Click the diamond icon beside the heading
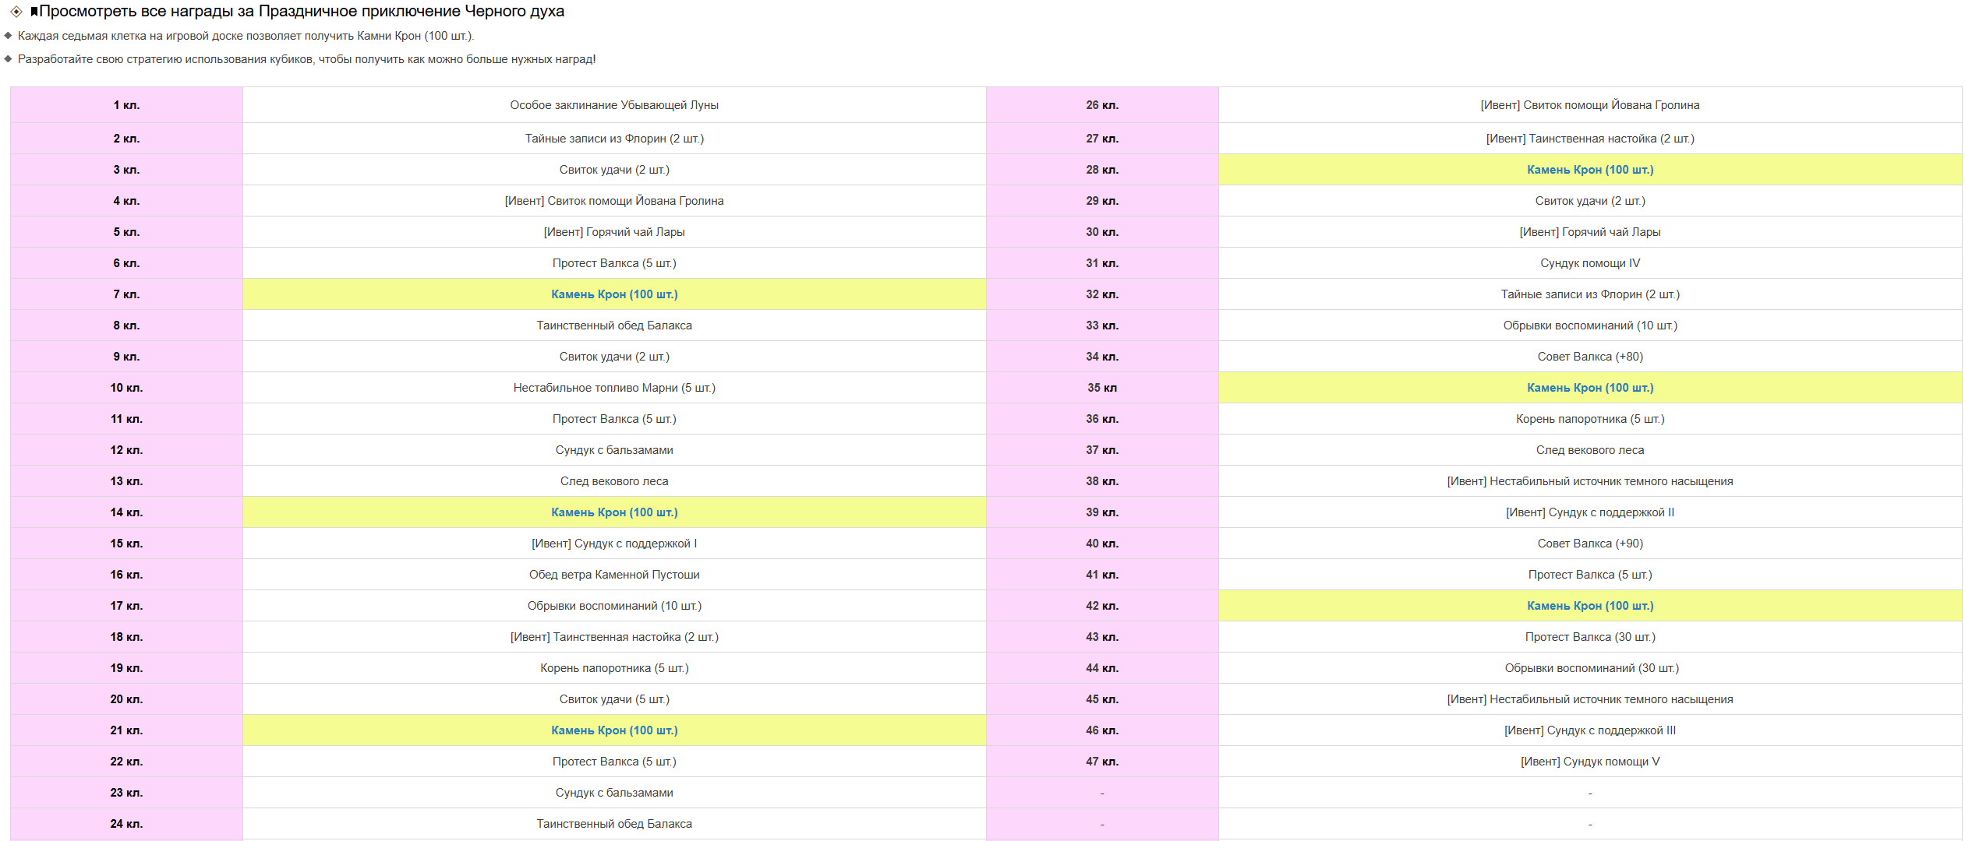 pos(16,12)
